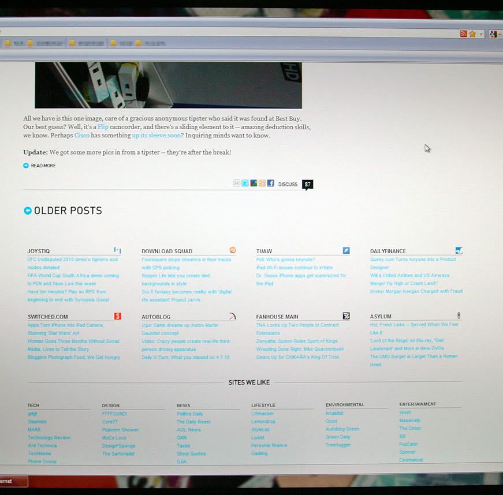This screenshot has width=503, height=495.
Task: Visit The Daily Beast under News
Action: tap(193, 422)
